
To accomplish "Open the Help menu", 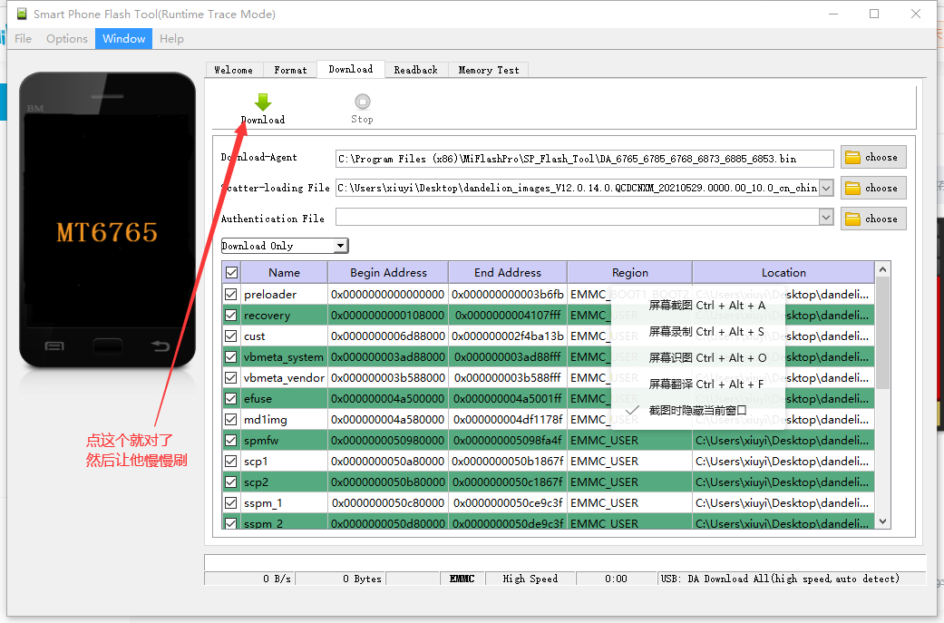I will (x=171, y=38).
